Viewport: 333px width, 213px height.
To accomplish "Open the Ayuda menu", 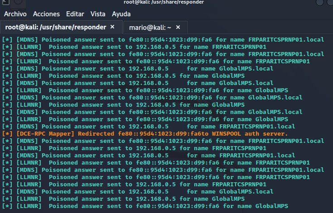I will pyautogui.click(x=121, y=14).
